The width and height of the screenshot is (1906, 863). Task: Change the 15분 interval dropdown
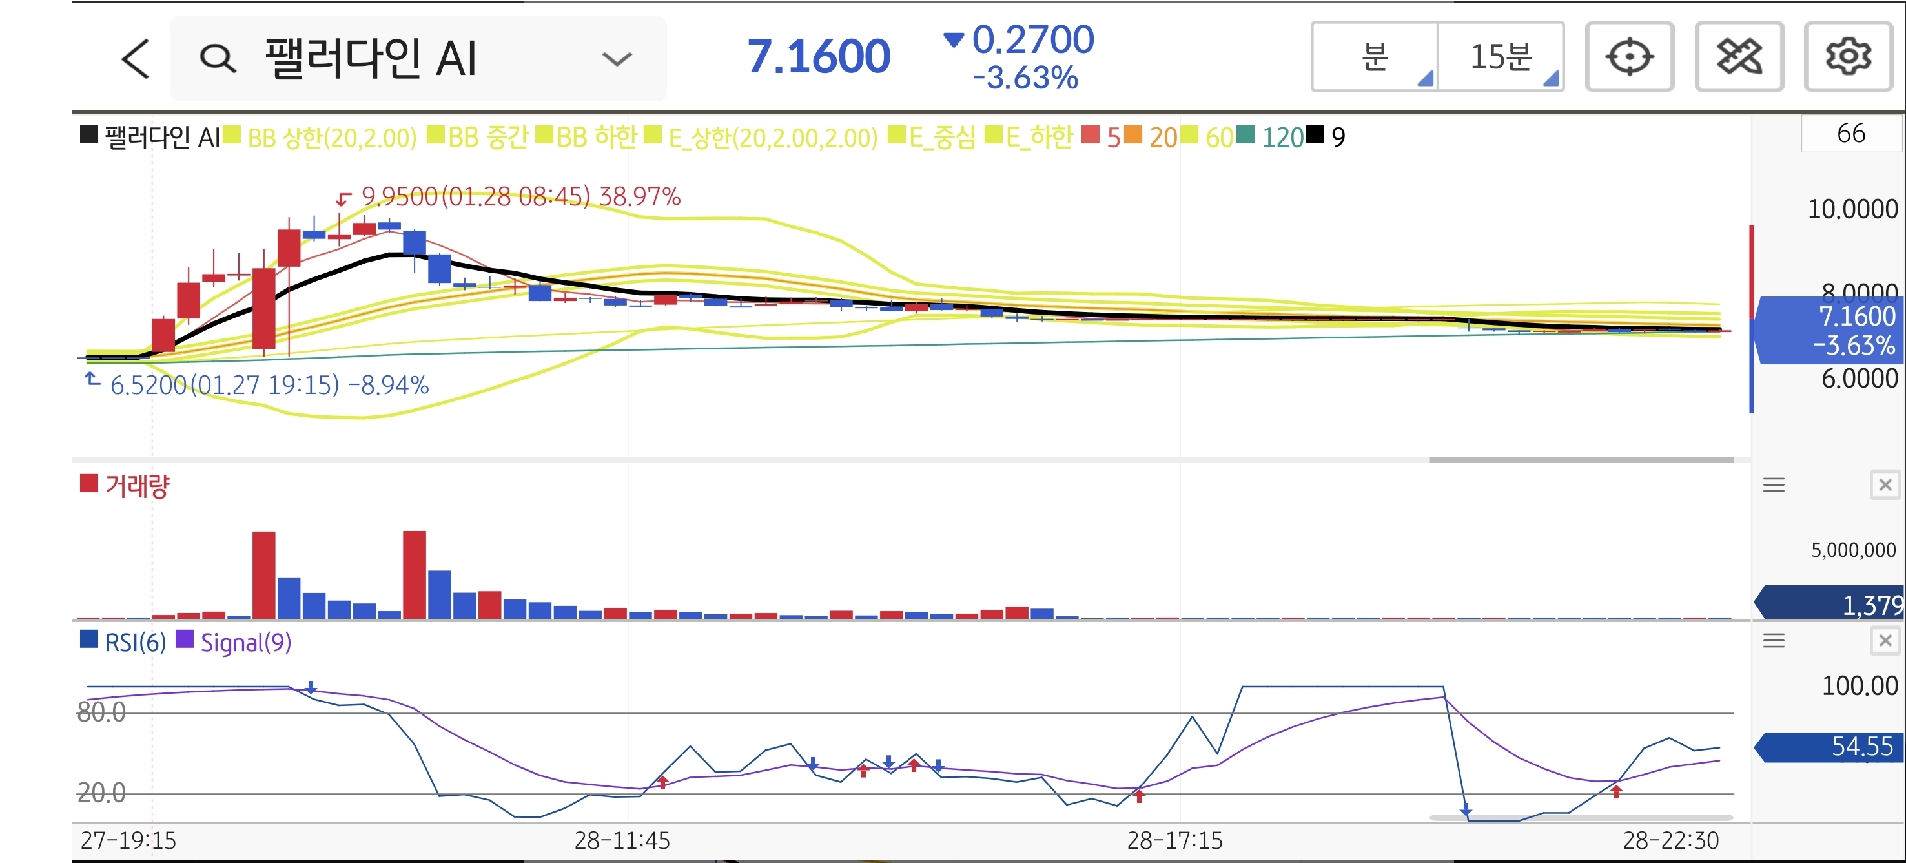pos(1501,57)
